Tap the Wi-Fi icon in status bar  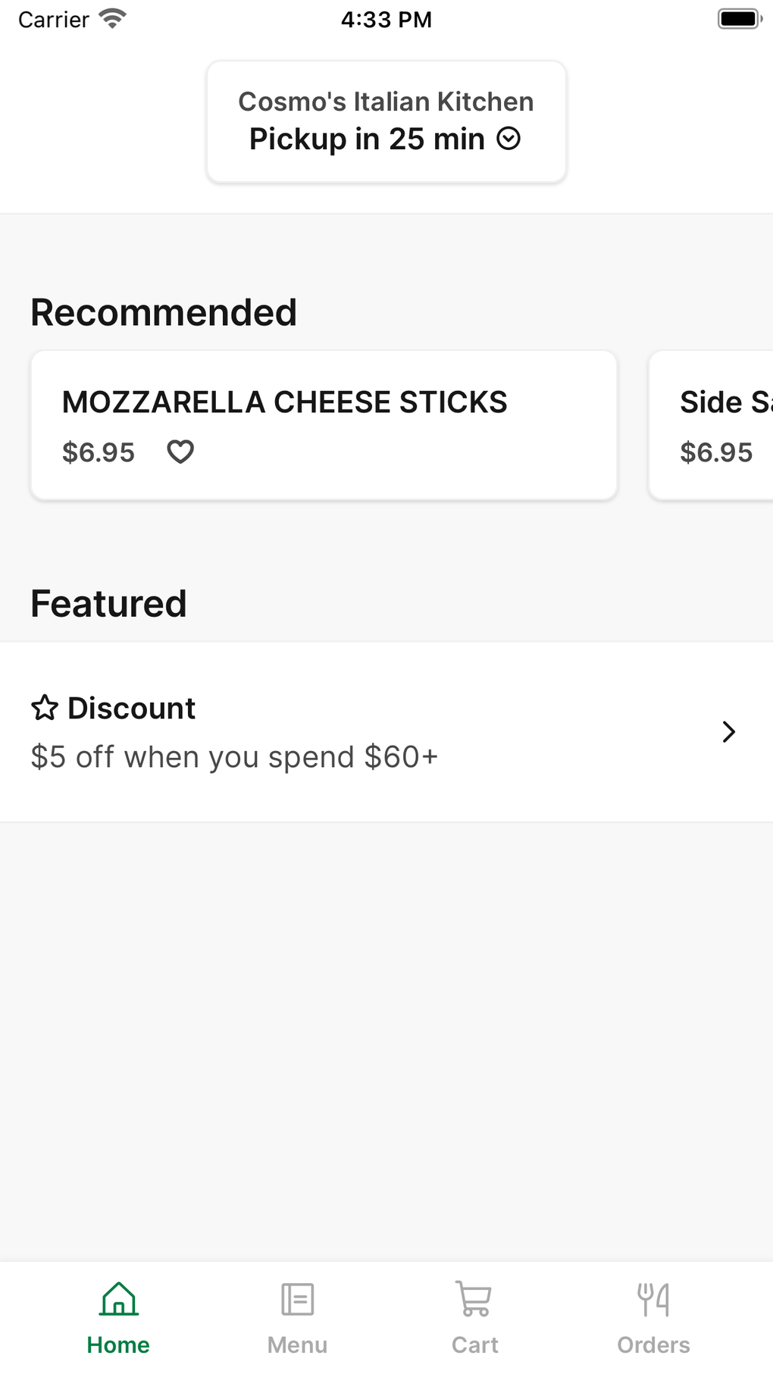click(x=112, y=19)
